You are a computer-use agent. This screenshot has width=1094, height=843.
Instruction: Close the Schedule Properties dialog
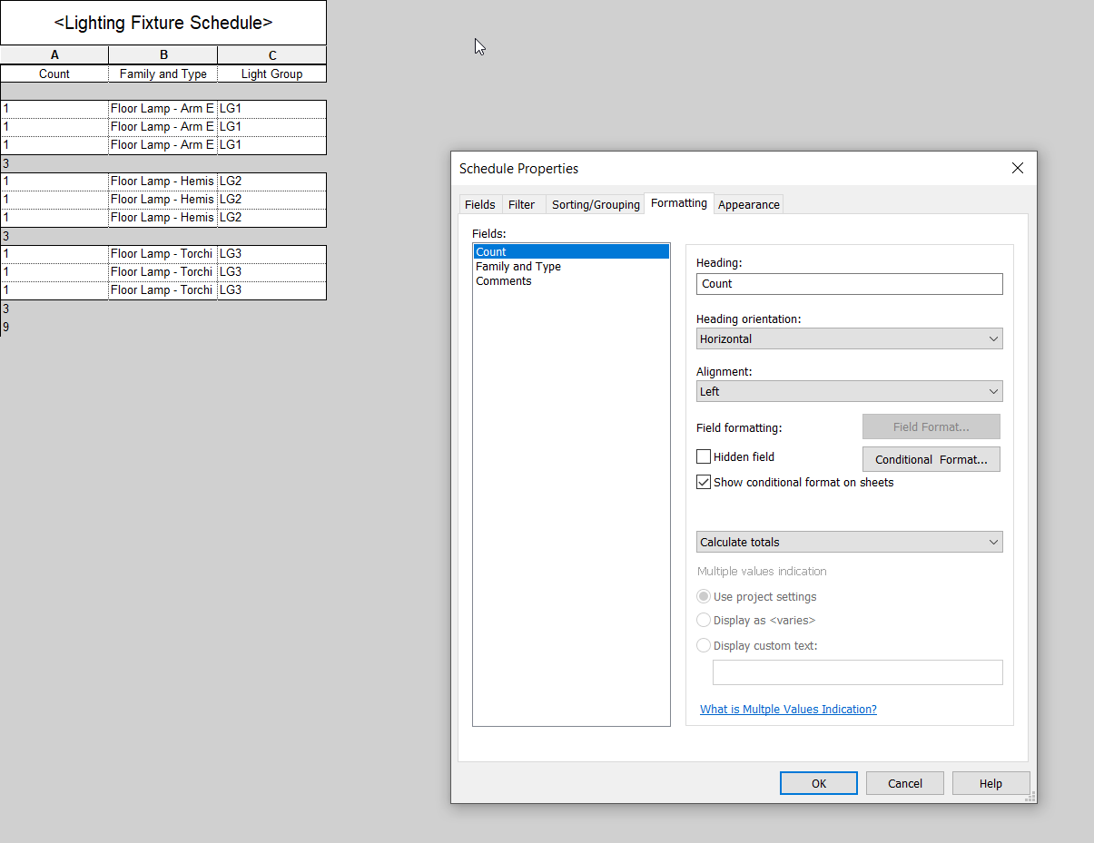click(x=1017, y=168)
